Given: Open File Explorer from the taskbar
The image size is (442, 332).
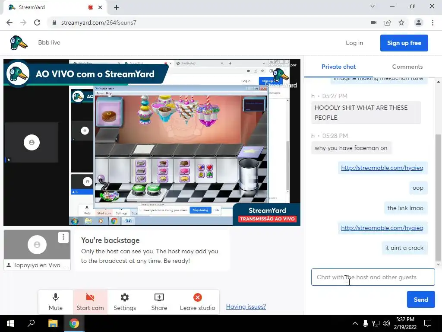Looking at the screenshot, I should point(53,323).
